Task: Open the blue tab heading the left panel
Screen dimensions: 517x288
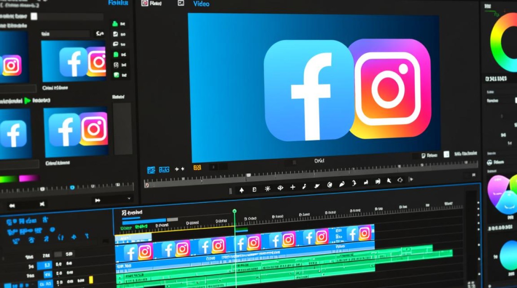Action: click(x=118, y=3)
